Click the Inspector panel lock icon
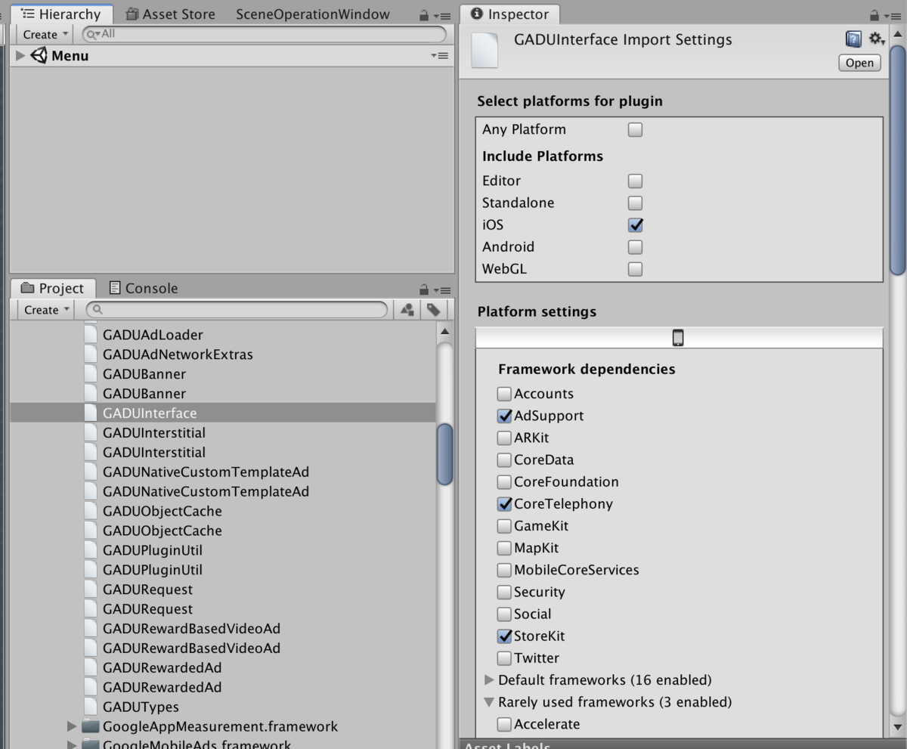Viewport: 907px width, 749px height. point(874,14)
